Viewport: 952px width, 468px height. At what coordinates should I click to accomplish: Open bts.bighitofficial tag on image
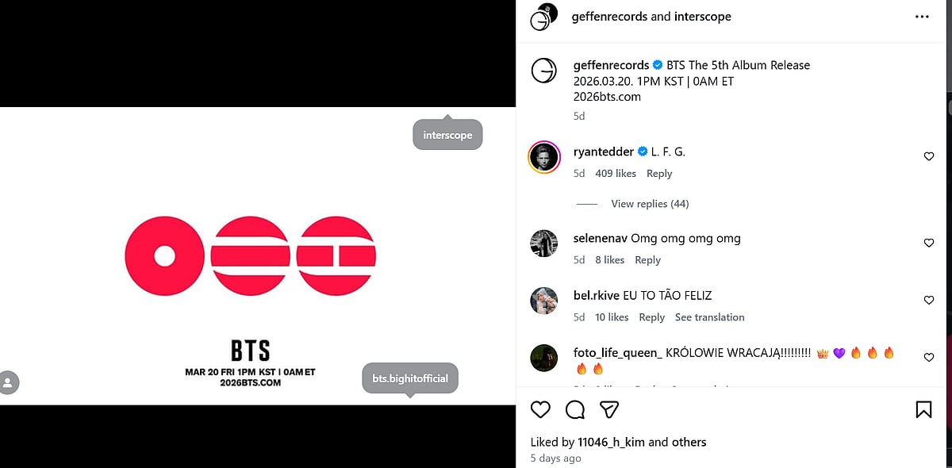pyautogui.click(x=410, y=378)
